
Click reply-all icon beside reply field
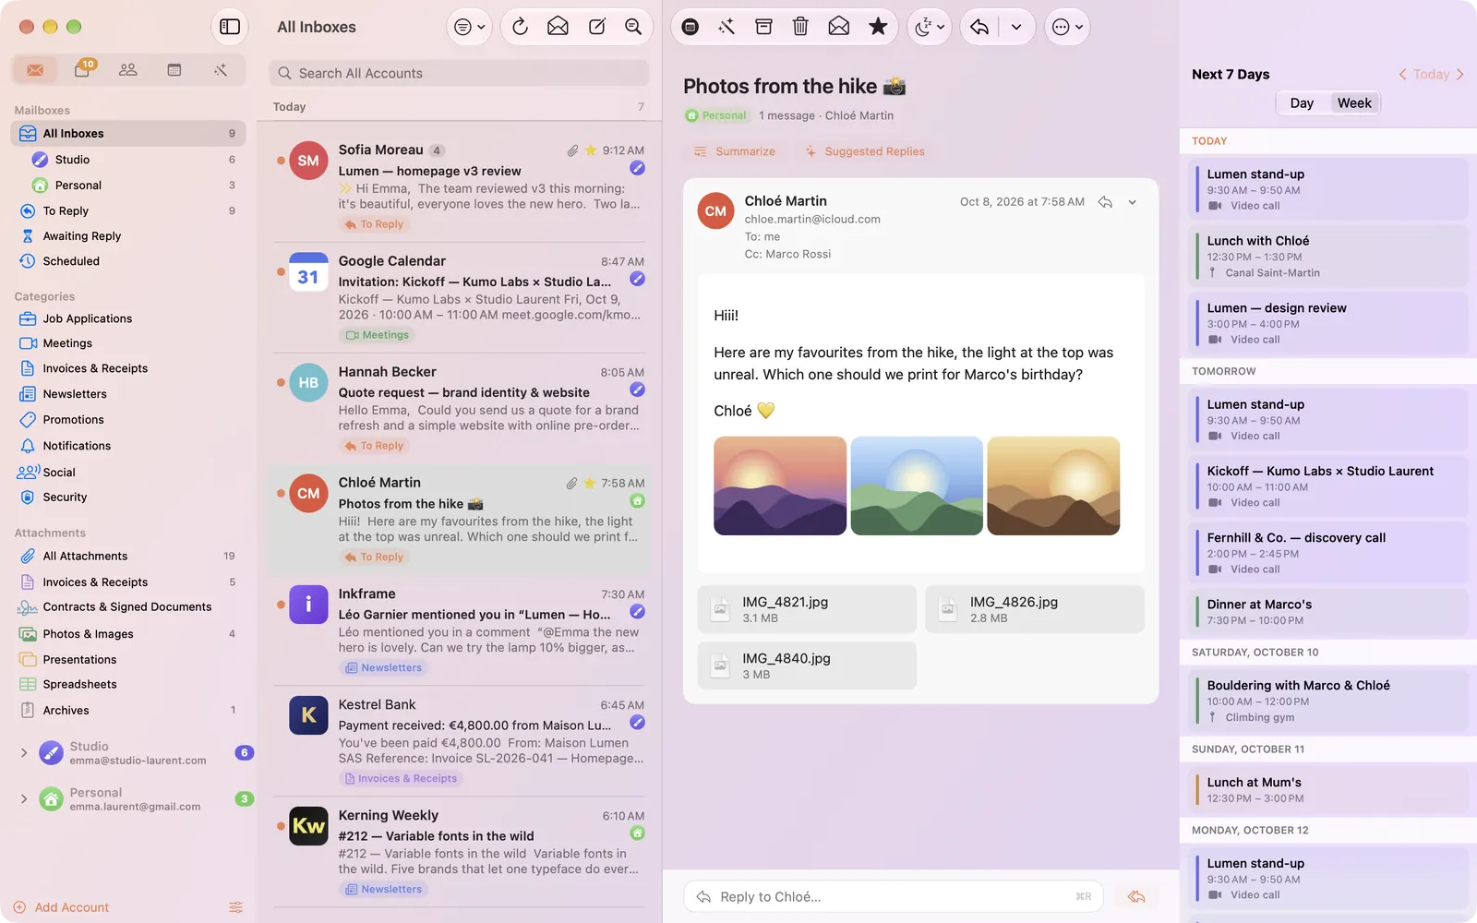(x=1136, y=896)
